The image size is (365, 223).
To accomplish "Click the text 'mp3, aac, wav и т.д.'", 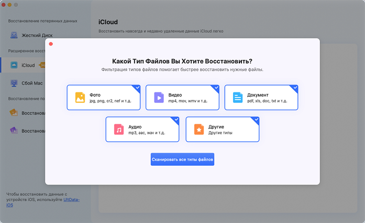I will click(x=147, y=133).
